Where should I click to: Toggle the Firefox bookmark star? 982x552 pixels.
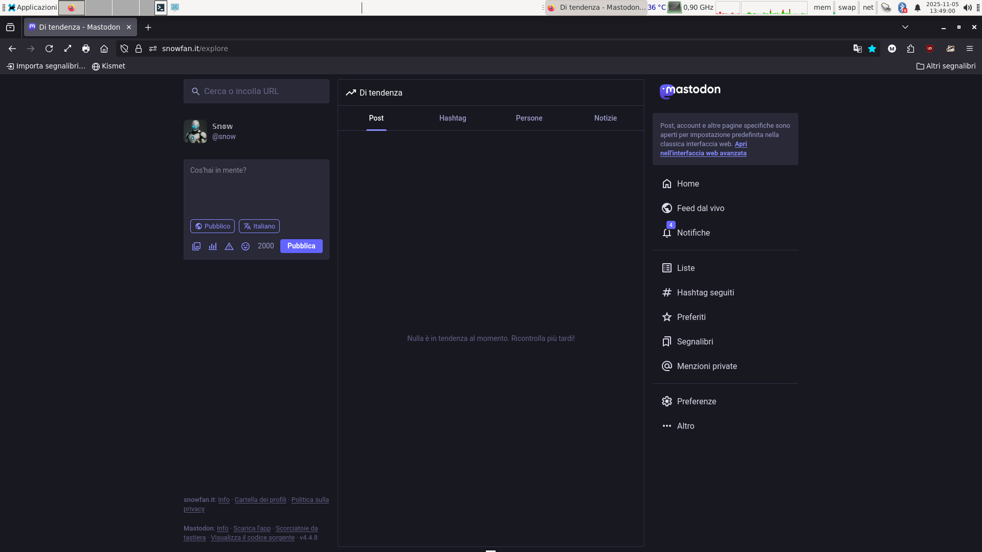872,49
